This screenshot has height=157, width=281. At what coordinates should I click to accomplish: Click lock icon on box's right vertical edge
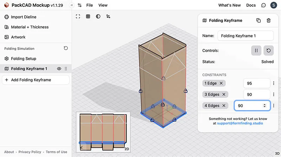point(185,91)
